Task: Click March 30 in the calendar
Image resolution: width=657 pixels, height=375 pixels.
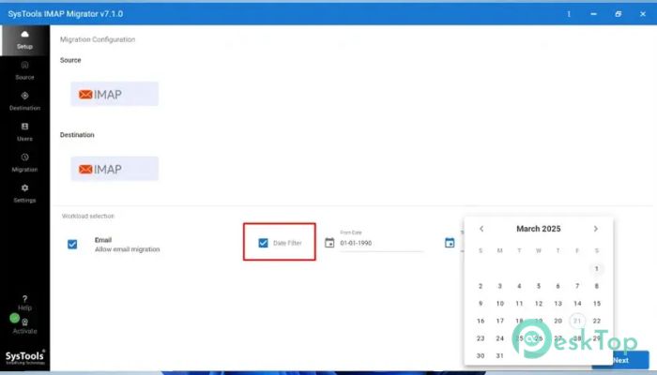Action: tap(481, 355)
